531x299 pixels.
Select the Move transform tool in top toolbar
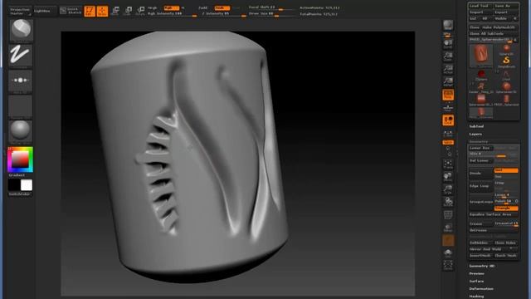point(115,11)
